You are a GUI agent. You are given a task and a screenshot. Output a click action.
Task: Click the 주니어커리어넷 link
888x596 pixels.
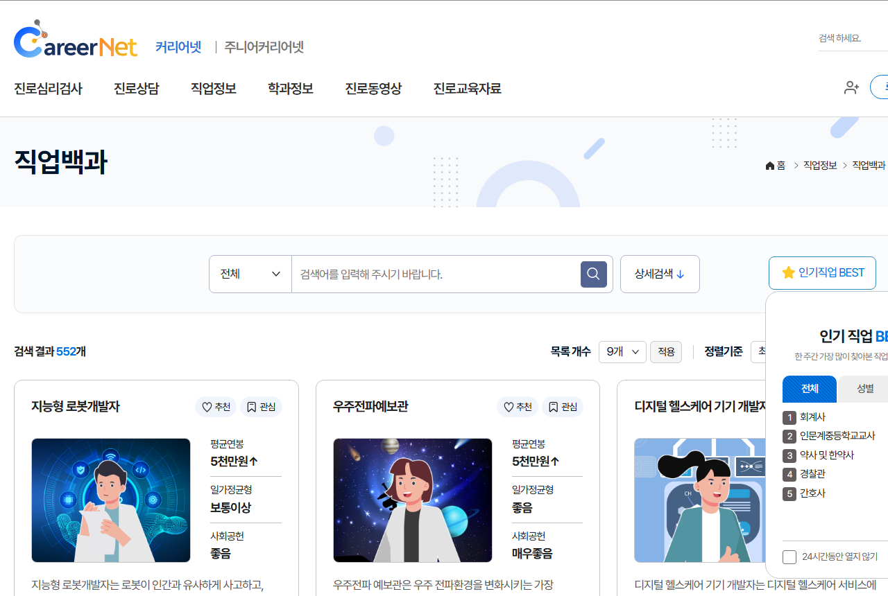264,47
